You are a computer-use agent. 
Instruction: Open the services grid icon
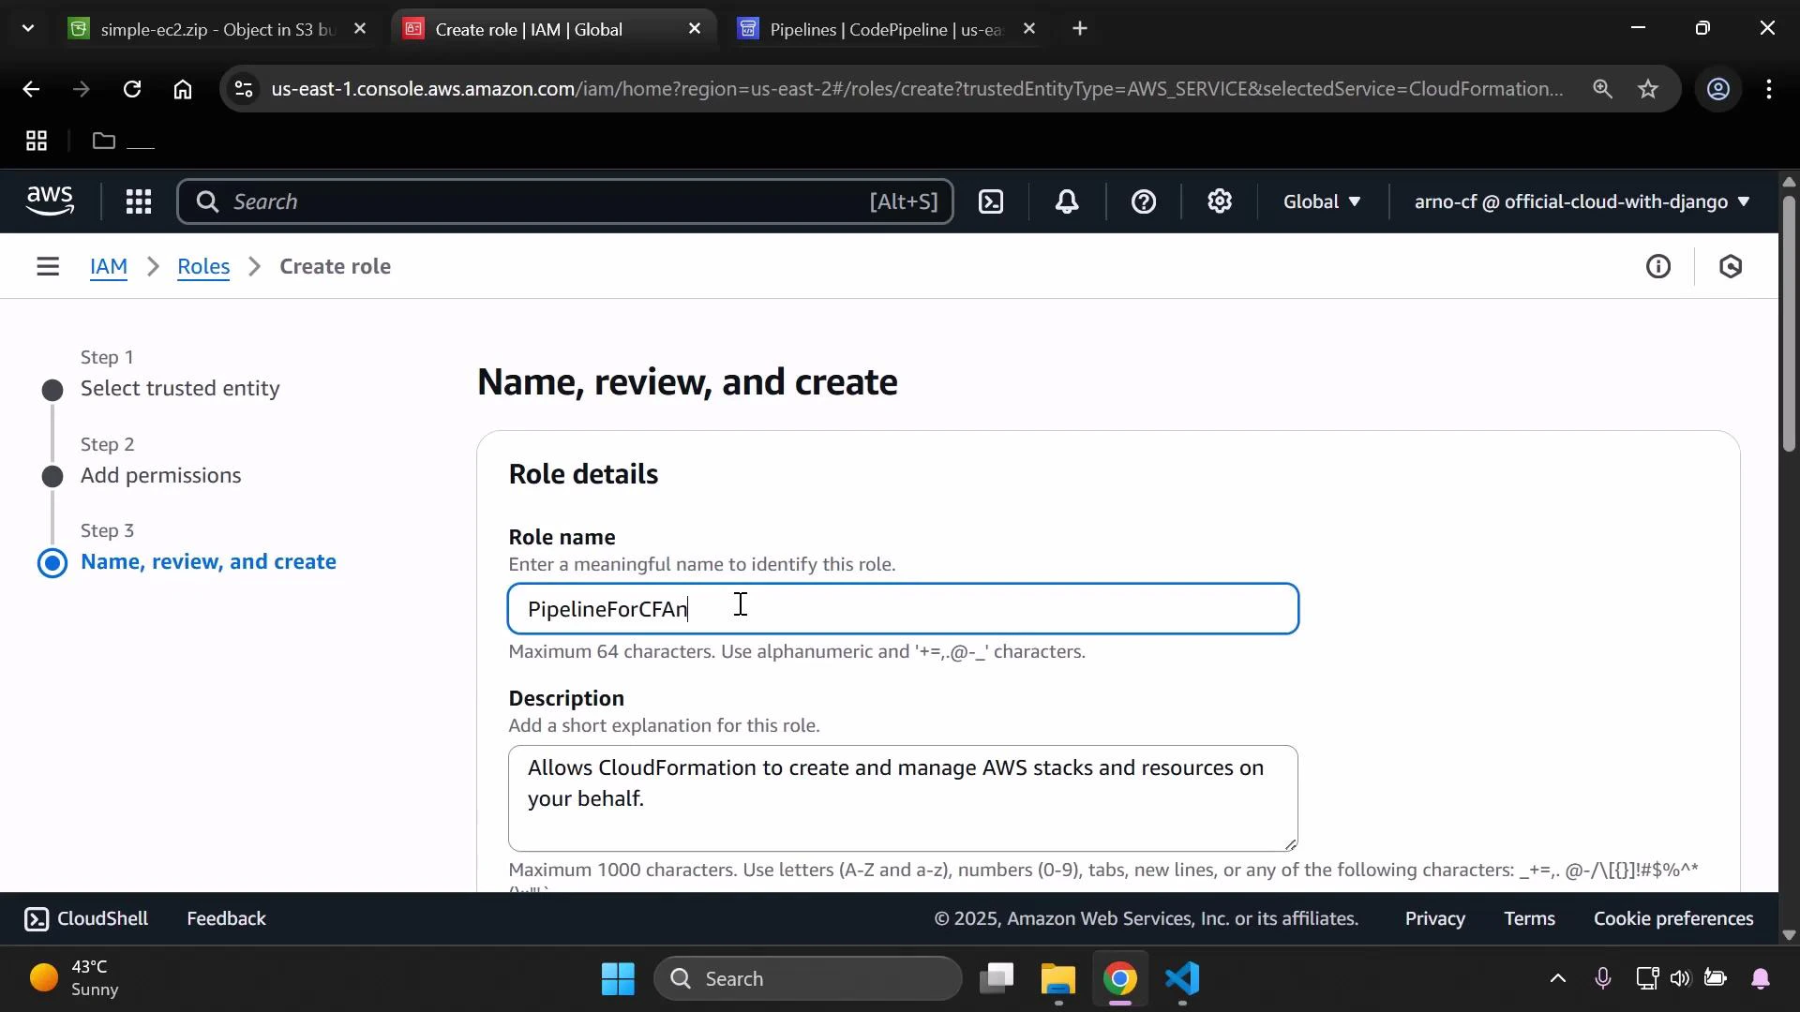(x=138, y=201)
